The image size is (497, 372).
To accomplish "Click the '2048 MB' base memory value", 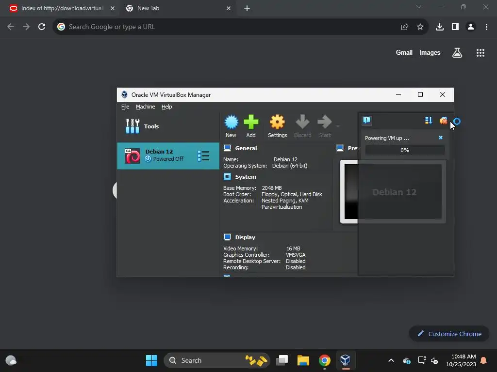I will pos(272,188).
